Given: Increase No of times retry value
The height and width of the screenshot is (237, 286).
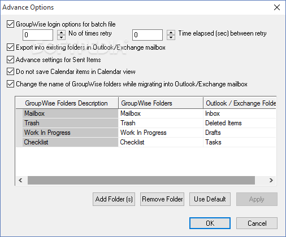Looking at the screenshot, I should (61, 32).
